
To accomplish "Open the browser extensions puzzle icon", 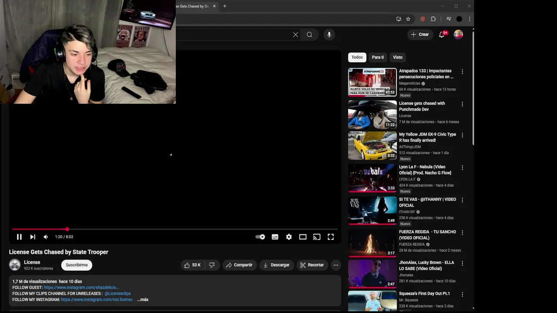I will pyautogui.click(x=433, y=19).
